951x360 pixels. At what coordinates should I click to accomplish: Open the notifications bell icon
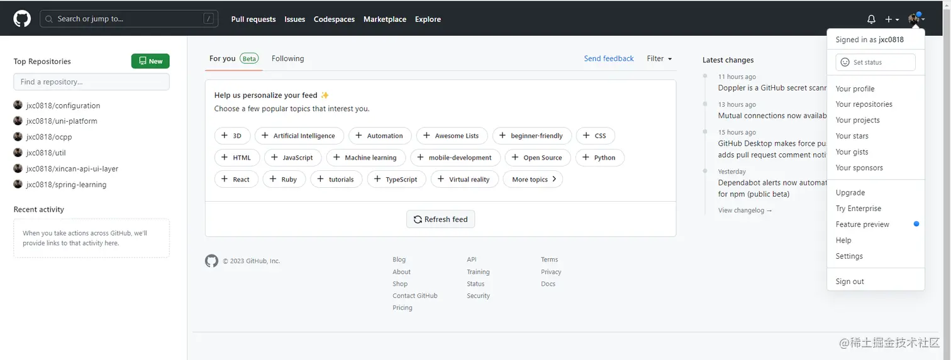(x=871, y=19)
